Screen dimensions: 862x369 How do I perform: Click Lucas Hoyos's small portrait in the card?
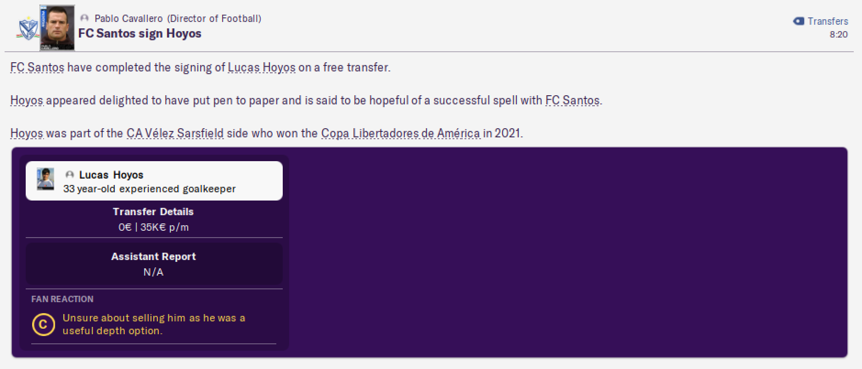[x=45, y=179]
